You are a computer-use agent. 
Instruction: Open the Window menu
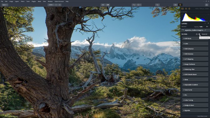click(x=50, y=2)
